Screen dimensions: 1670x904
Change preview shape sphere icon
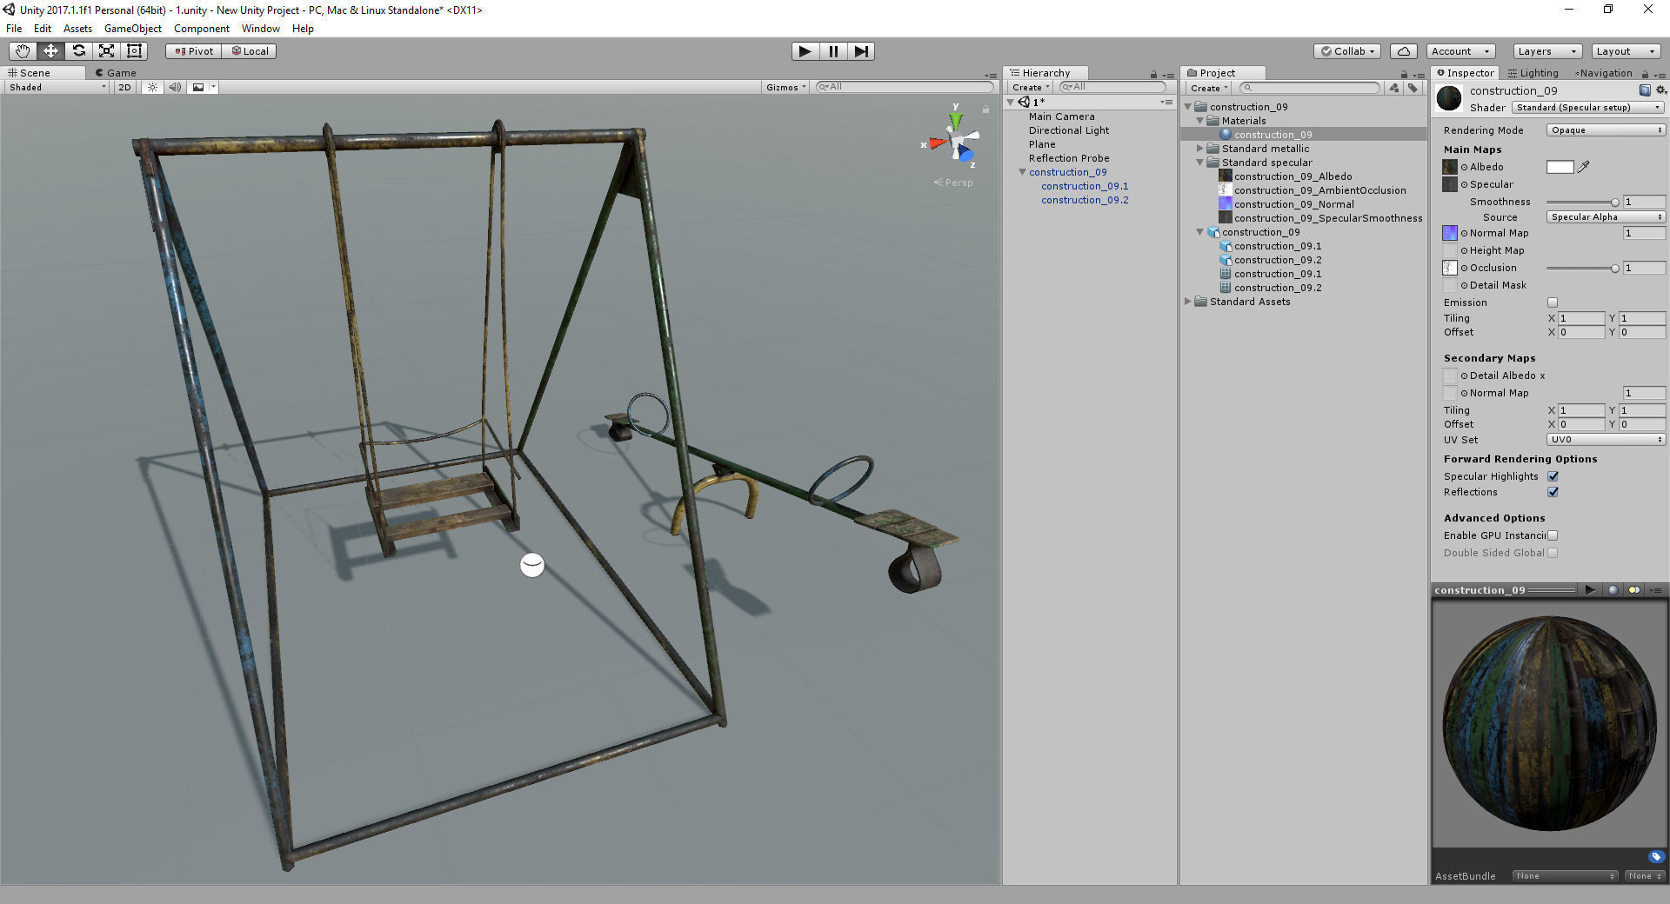click(1613, 590)
